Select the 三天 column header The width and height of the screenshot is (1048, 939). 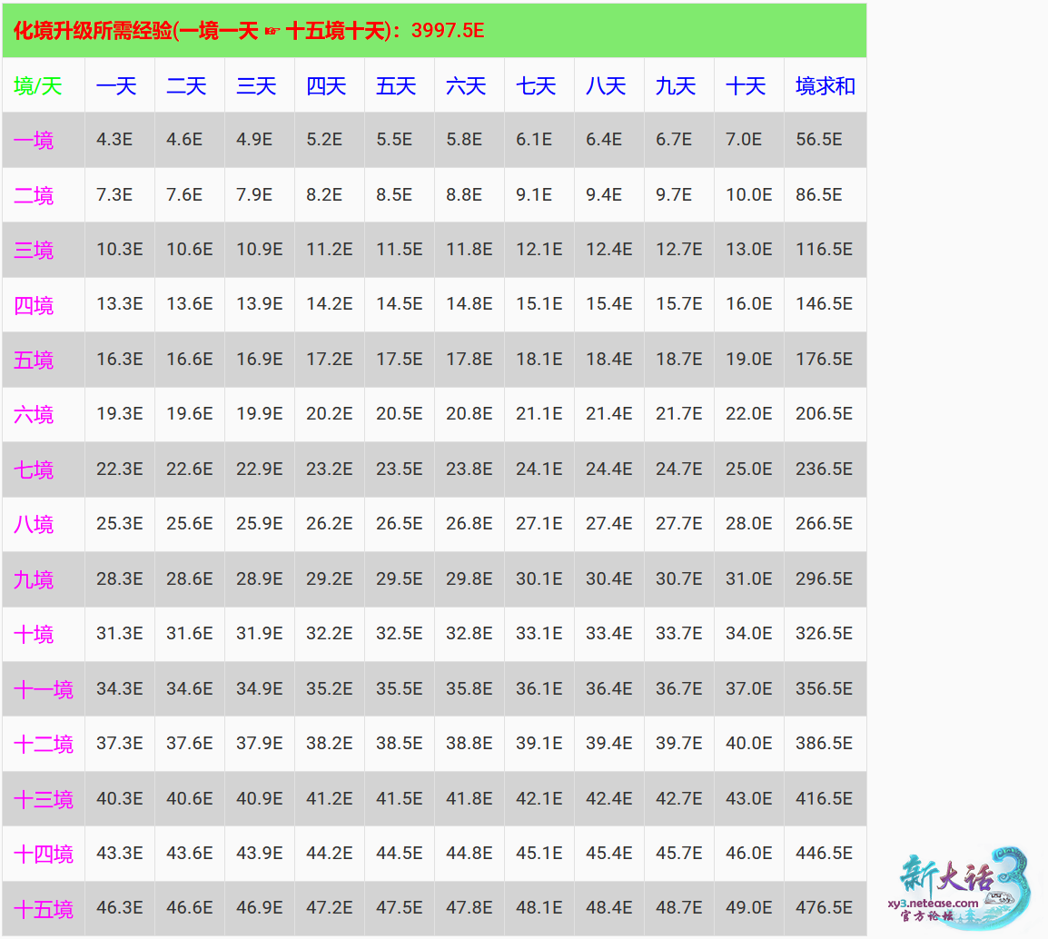point(260,85)
